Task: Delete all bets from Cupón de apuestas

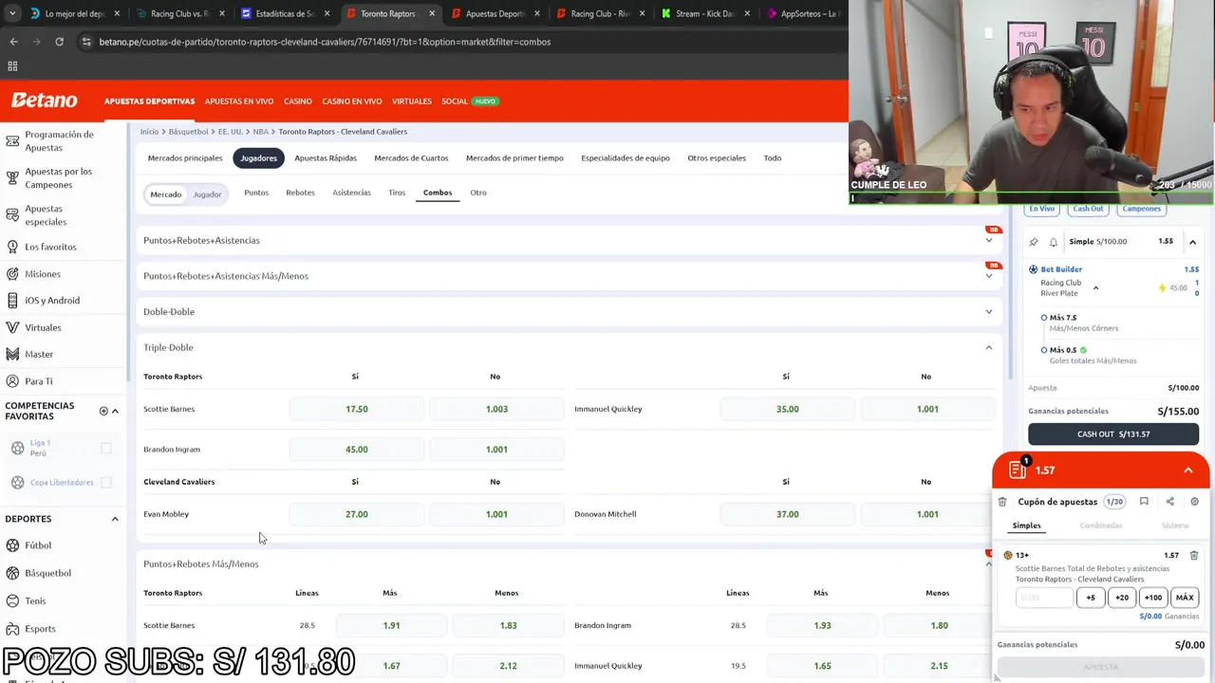Action: 1002,502
